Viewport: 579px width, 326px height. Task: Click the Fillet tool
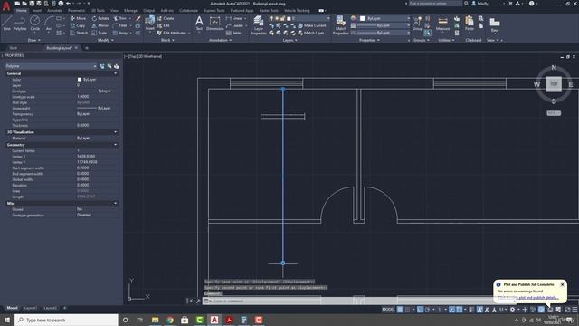(x=120, y=25)
